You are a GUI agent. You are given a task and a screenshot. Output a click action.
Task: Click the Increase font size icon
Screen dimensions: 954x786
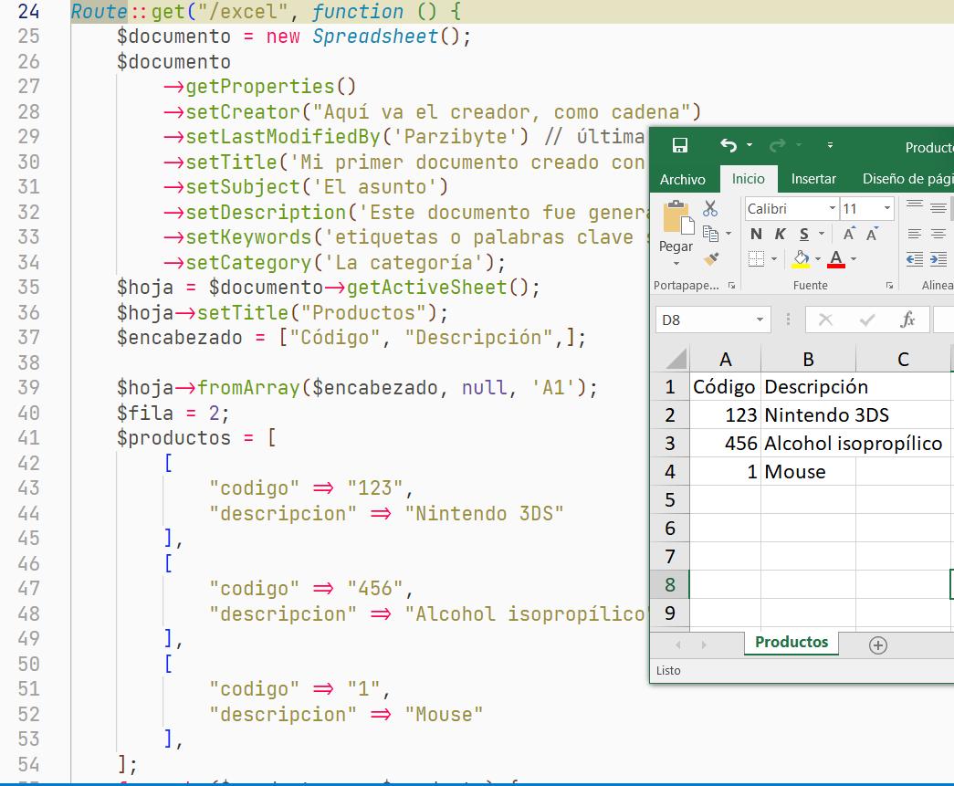pos(849,235)
